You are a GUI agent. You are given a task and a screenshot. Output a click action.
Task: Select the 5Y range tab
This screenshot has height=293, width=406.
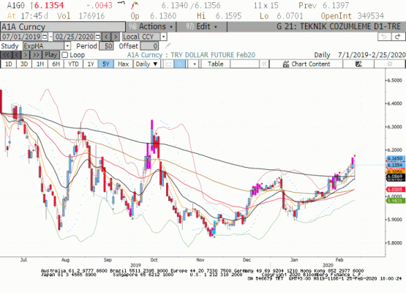coord(106,64)
